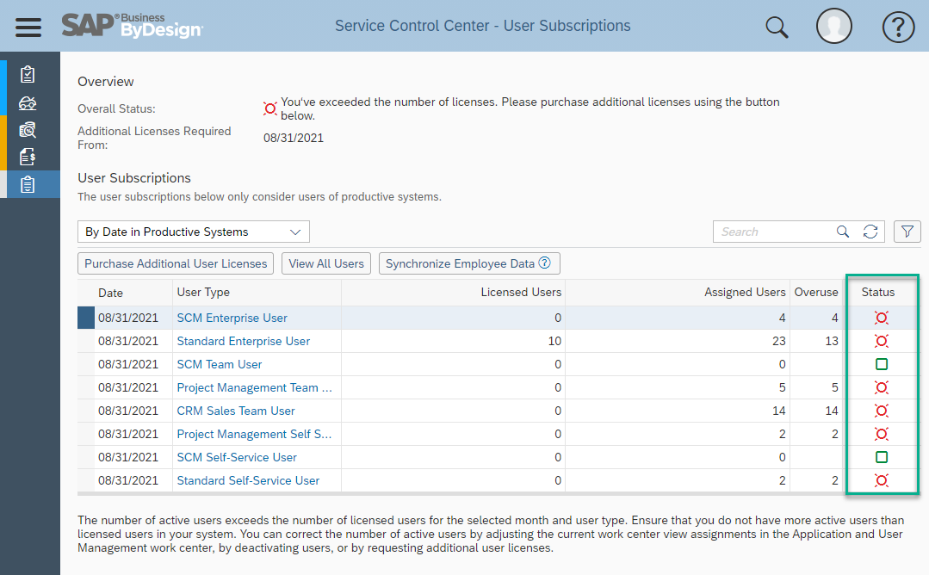
Task: Select the row selector for SCM Enterprise User
Action: [x=86, y=318]
